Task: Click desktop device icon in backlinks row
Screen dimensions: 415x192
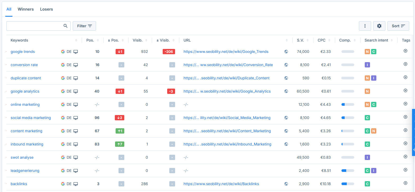Action: pyautogui.click(x=76, y=184)
